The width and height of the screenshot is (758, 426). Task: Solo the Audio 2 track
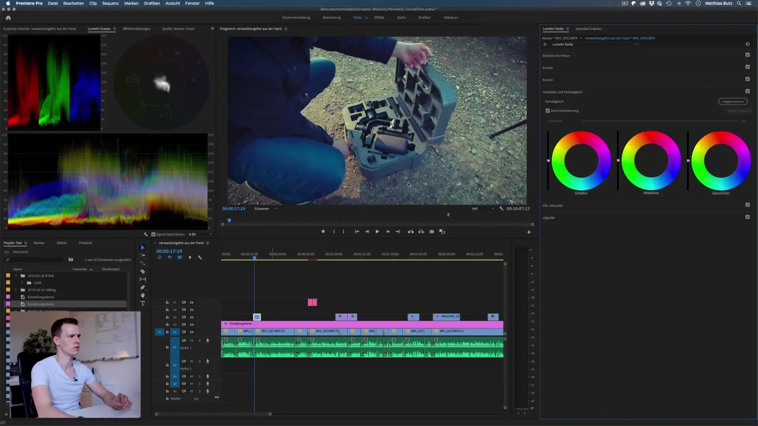(200, 361)
